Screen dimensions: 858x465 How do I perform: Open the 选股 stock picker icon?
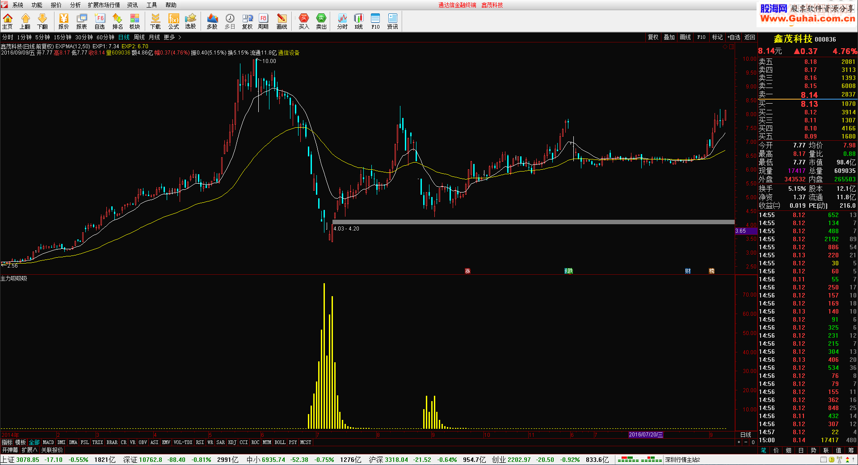[191, 21]
